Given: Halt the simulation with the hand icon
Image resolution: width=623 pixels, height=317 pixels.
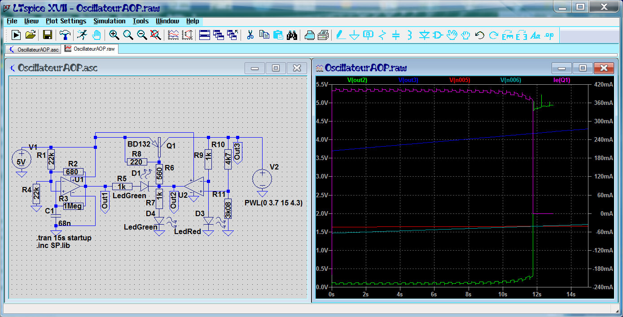Looking at the screenshot, I should click(97, 35).
